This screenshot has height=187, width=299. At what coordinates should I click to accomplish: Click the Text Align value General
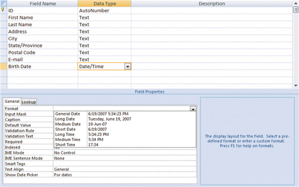pyautogui.click(x=125, y=169)
